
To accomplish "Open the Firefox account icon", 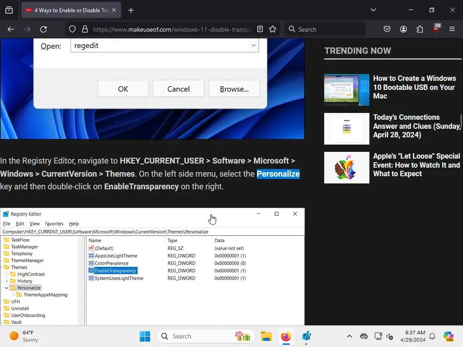I will coord(404,29).
